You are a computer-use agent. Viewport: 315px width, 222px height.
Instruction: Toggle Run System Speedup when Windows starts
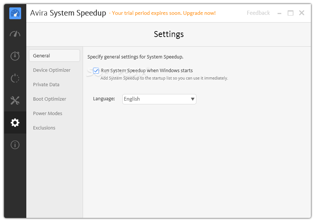[96, 71]
